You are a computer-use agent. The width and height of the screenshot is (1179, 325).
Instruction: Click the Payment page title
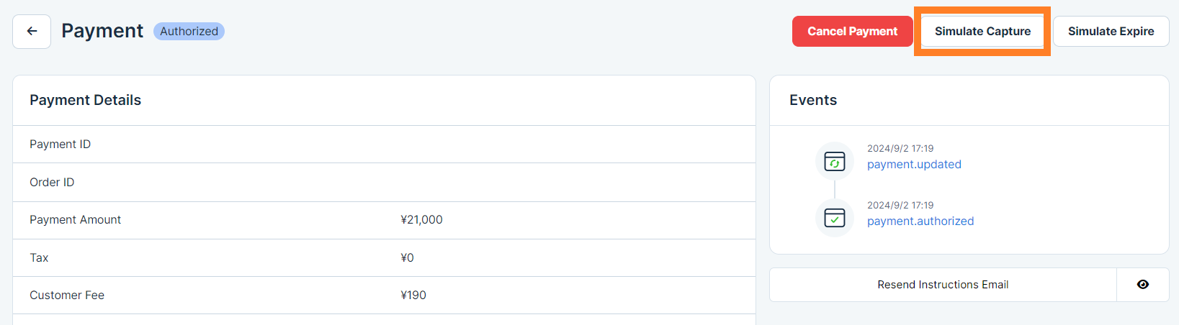(x=102, y=31)
